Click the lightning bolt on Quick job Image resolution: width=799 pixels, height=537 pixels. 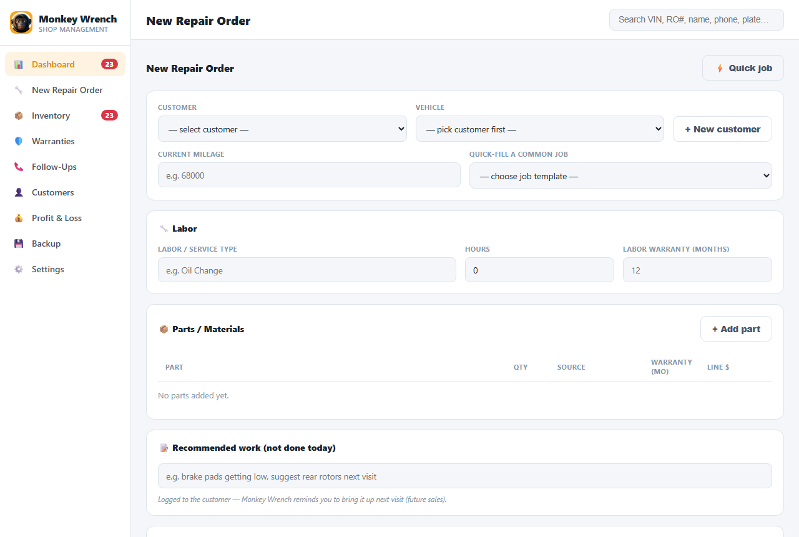click(x=720, y=68)
